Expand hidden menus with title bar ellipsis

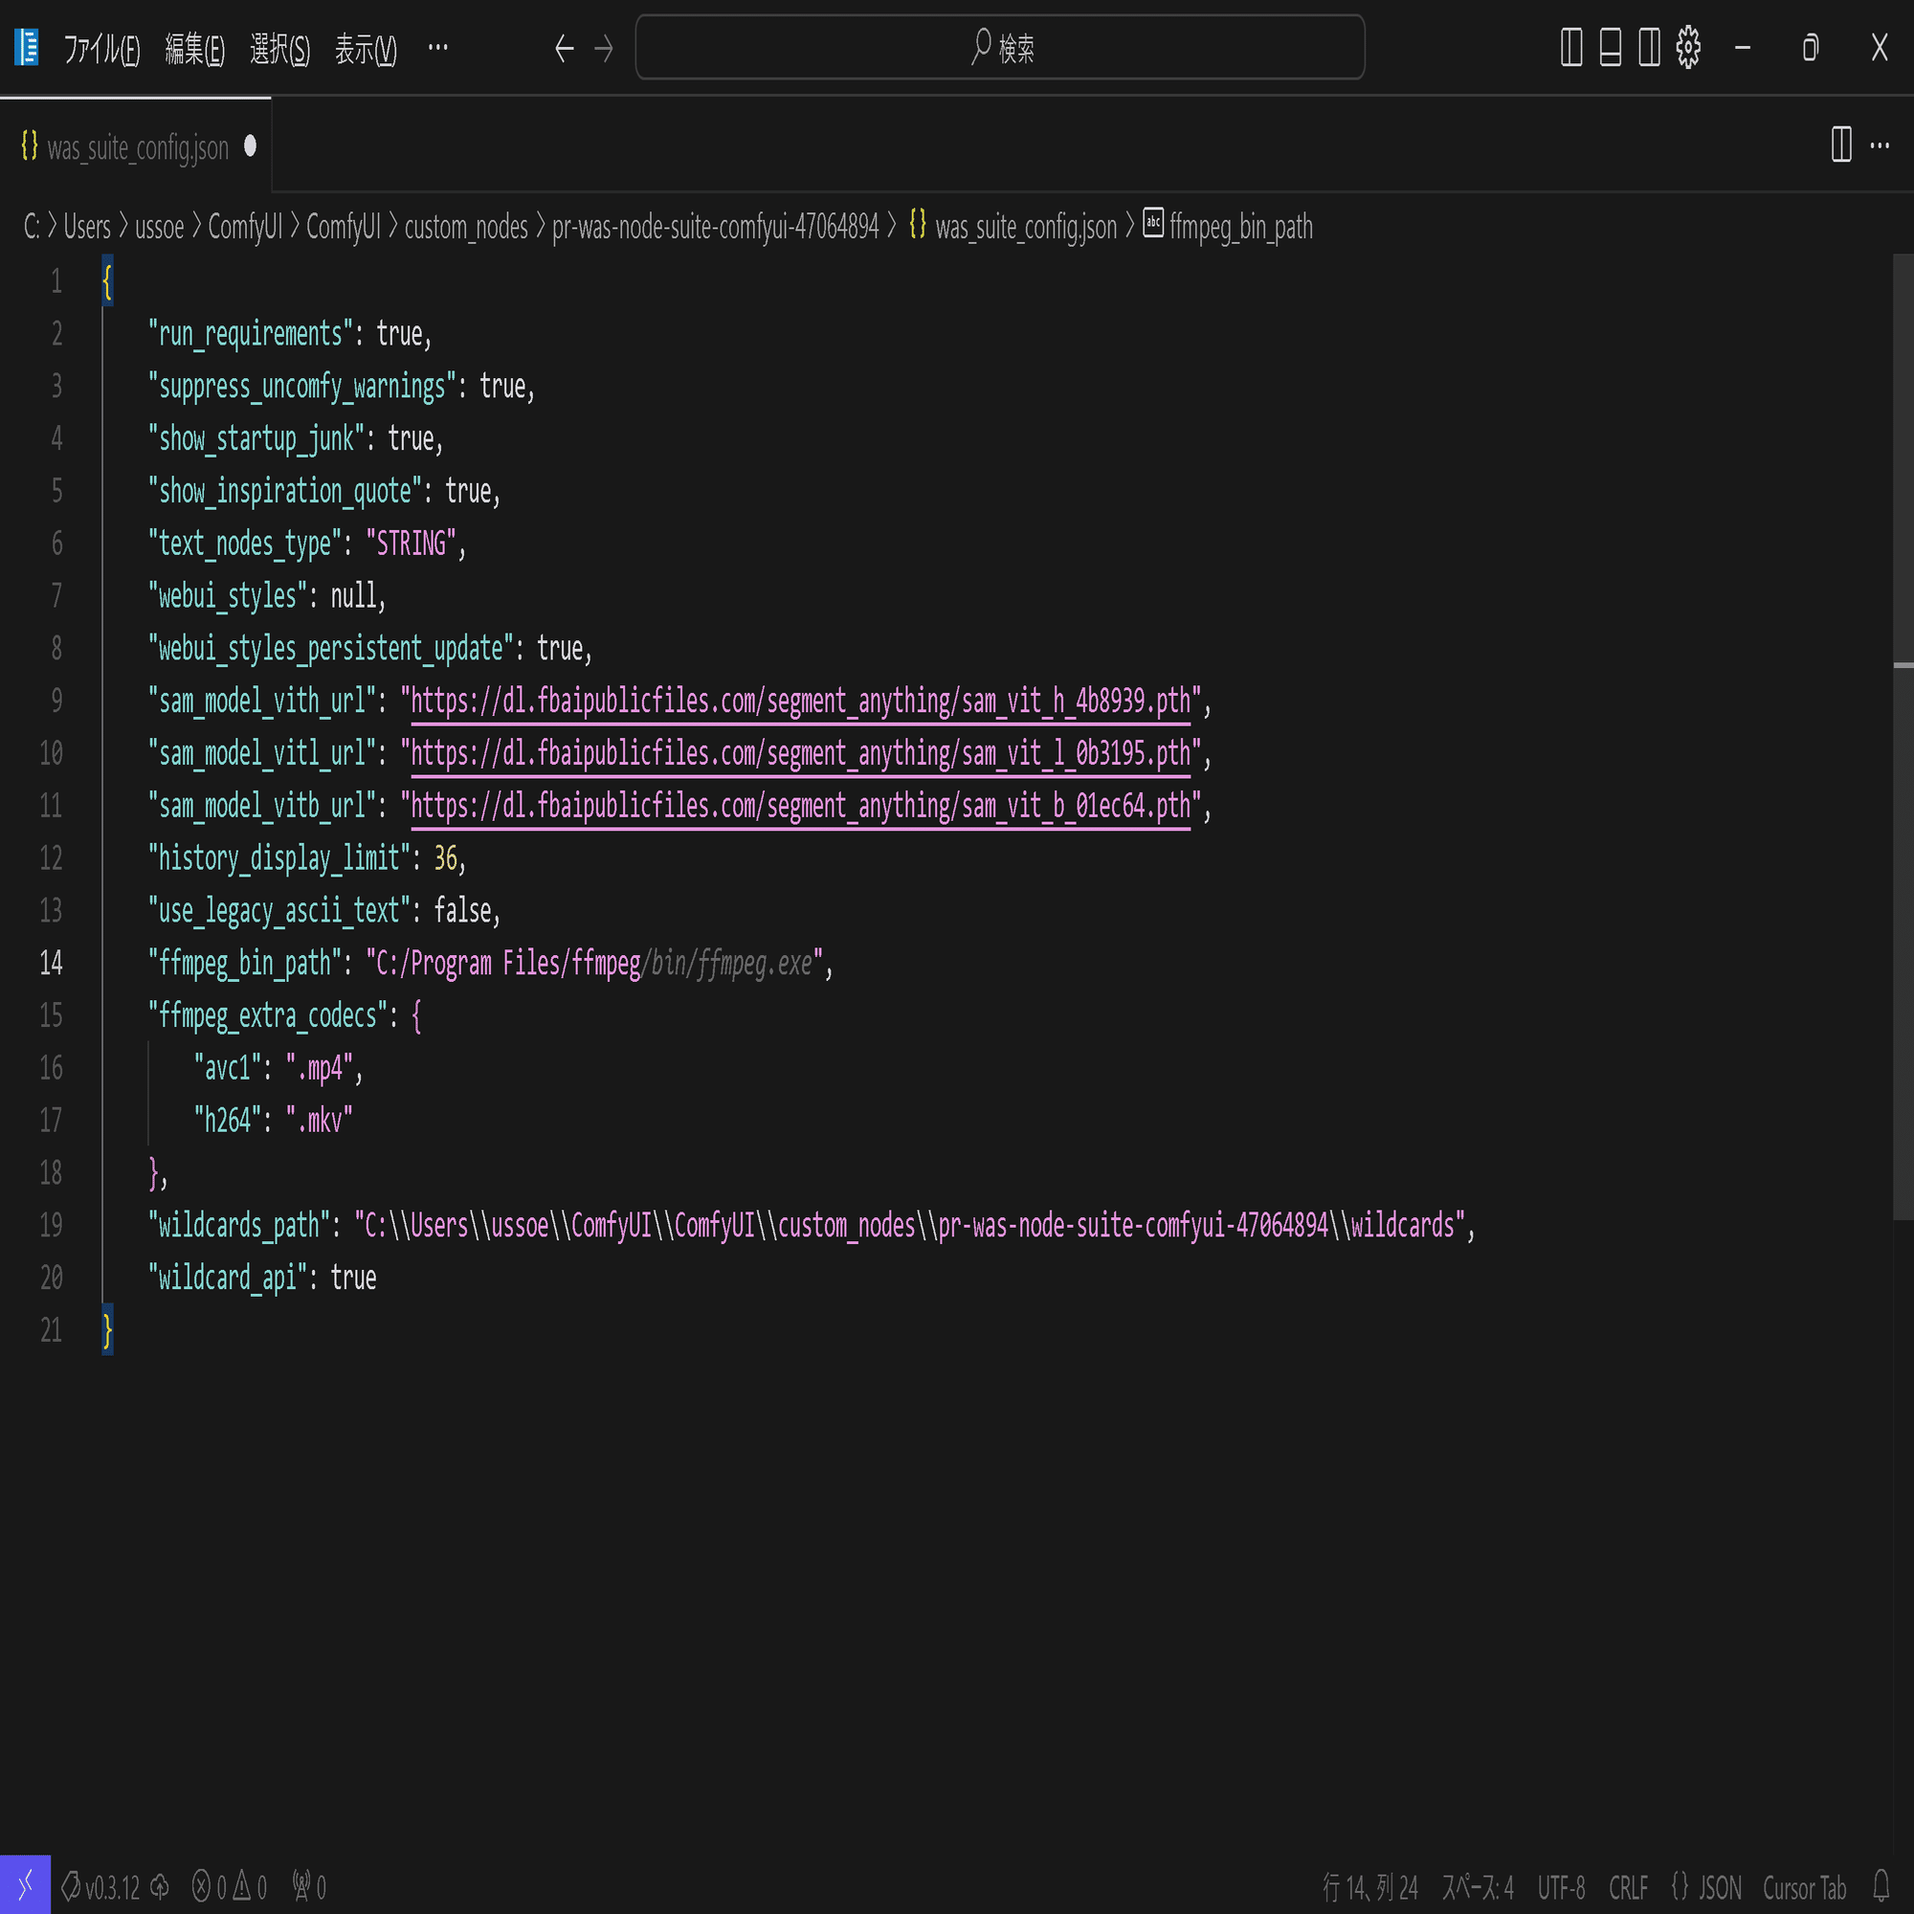[438, 48]
